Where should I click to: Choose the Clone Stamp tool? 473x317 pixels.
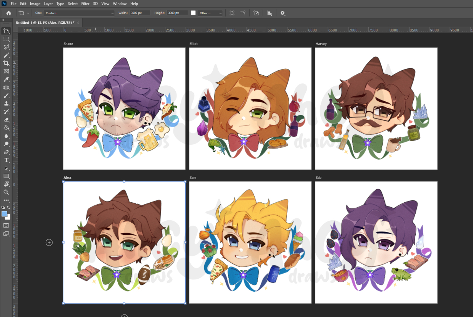[6, 104]
